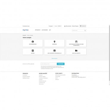Screen dimensions: 110x110
Task: Click the À propos footer link
Action: point(41,80)
